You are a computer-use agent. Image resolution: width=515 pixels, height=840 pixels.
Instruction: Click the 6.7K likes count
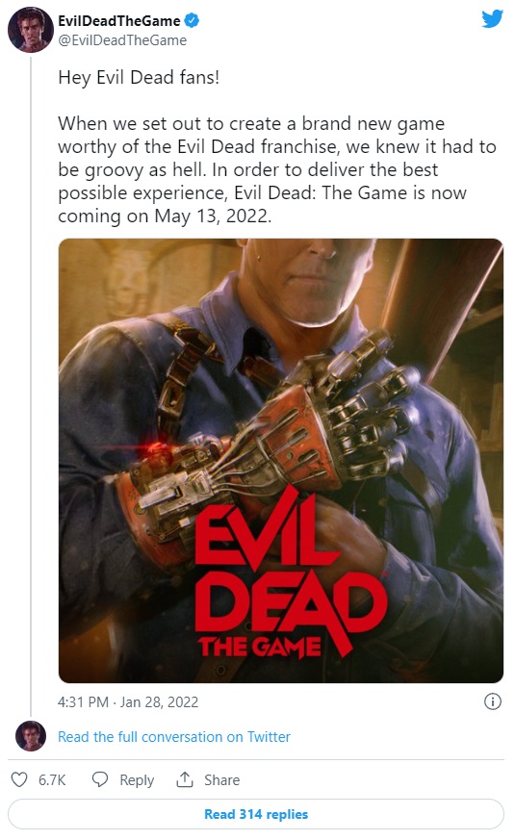pyautogui.click(x=52, y=780)
